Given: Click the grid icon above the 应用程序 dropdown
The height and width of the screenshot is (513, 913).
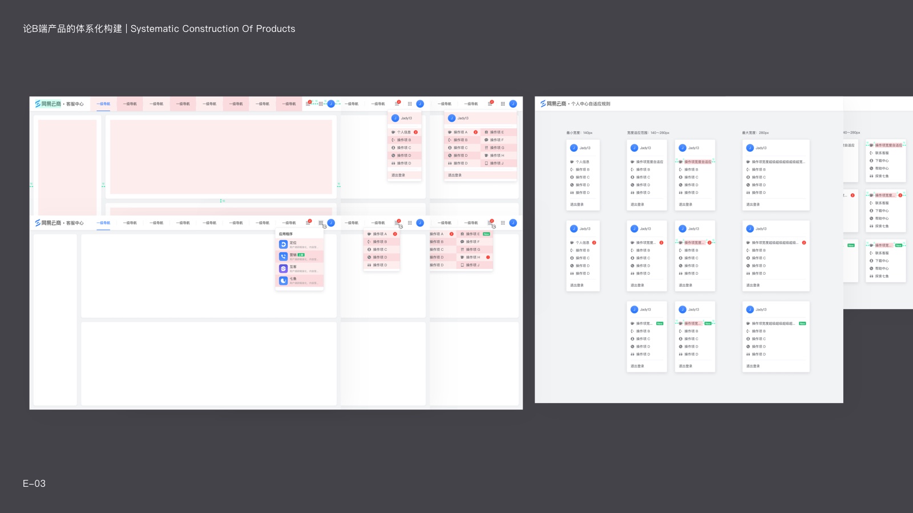Looking at the screenshot, I should tap(321, 223).
